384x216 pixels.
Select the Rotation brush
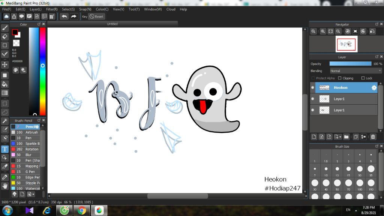pos(25,149)
